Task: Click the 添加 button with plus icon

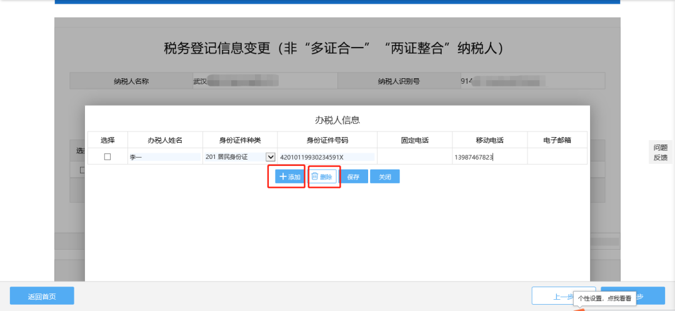Action: click(290, 176)
